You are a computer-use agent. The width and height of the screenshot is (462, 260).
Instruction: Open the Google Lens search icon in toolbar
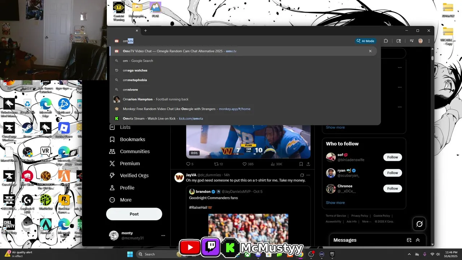[398, 41]
